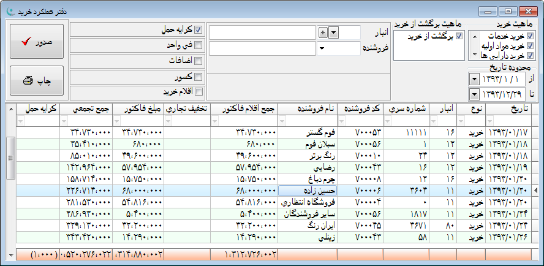Uncheck خريد خدمات in purchase type list
Viewport: 544px width, 266px height.
point(530,36)
